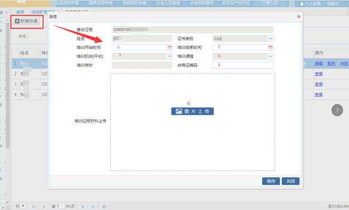Screen dimensions: 349x210
Task: Expand the 证书类别 dropdown
Action: [270, 38]
